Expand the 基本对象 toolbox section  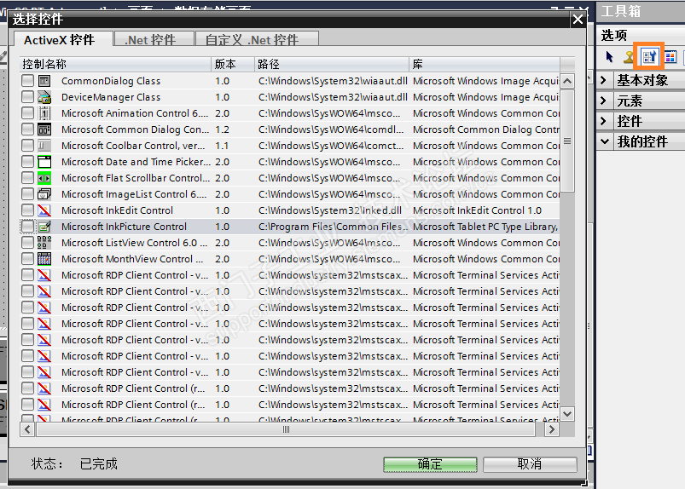604,80
